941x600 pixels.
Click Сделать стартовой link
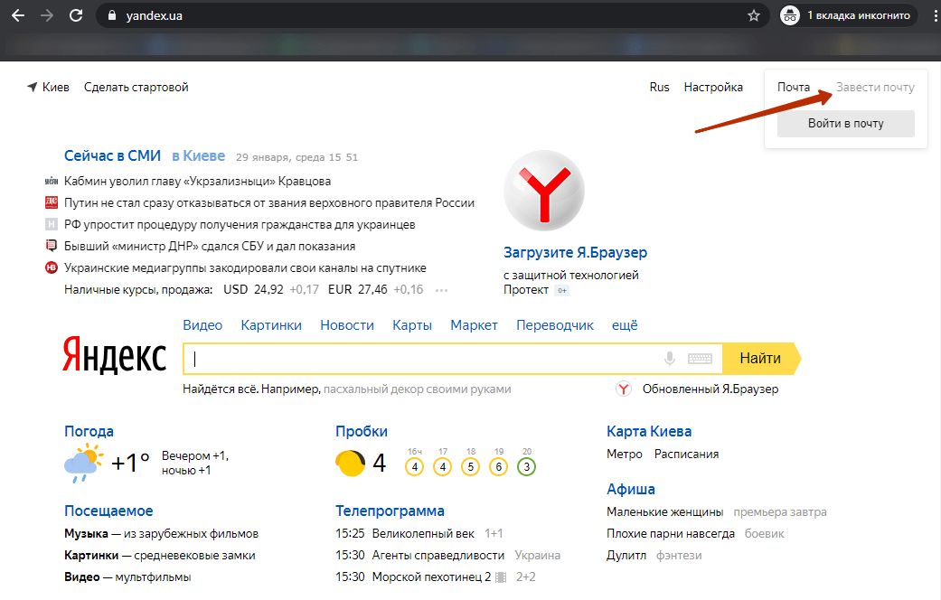pos(136,87)
